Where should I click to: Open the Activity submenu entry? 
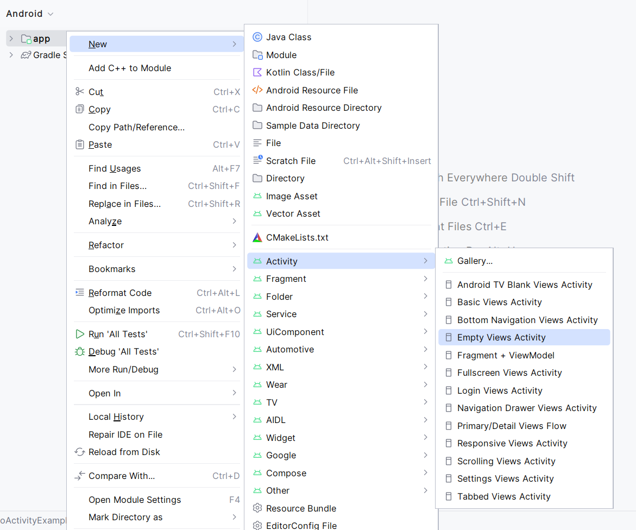(341, 261)
